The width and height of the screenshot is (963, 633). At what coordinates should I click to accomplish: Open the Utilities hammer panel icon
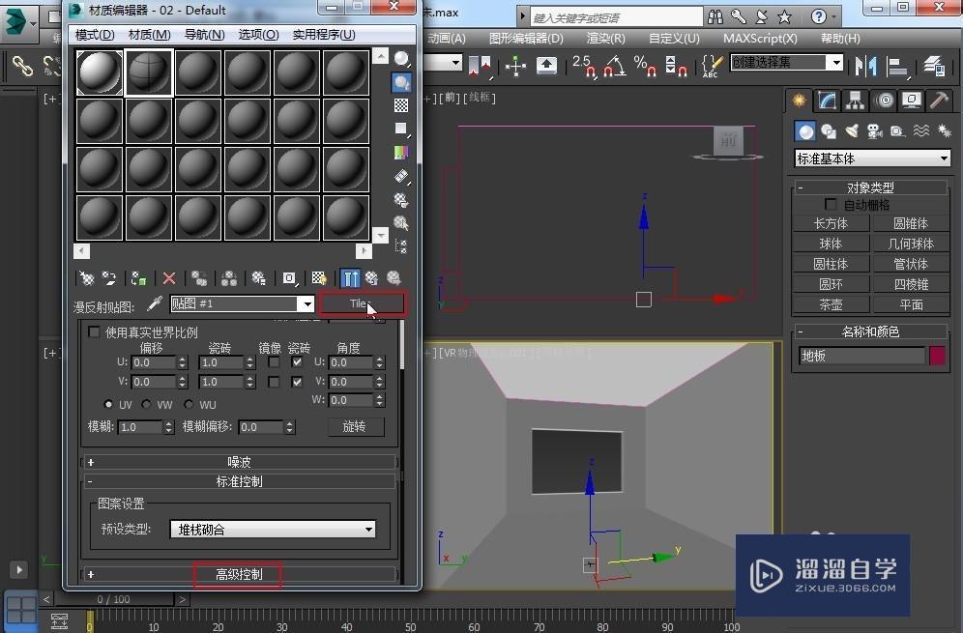pos(938,101)
